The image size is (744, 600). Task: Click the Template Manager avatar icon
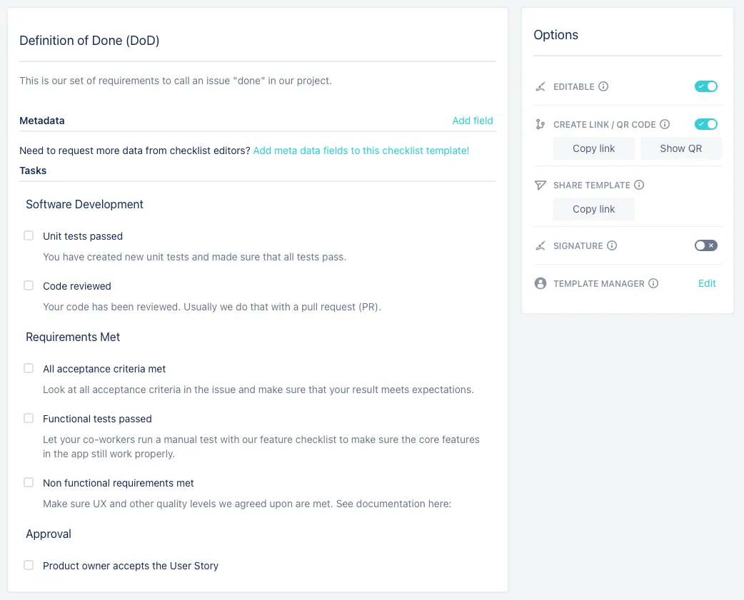[x=541, y=283]
